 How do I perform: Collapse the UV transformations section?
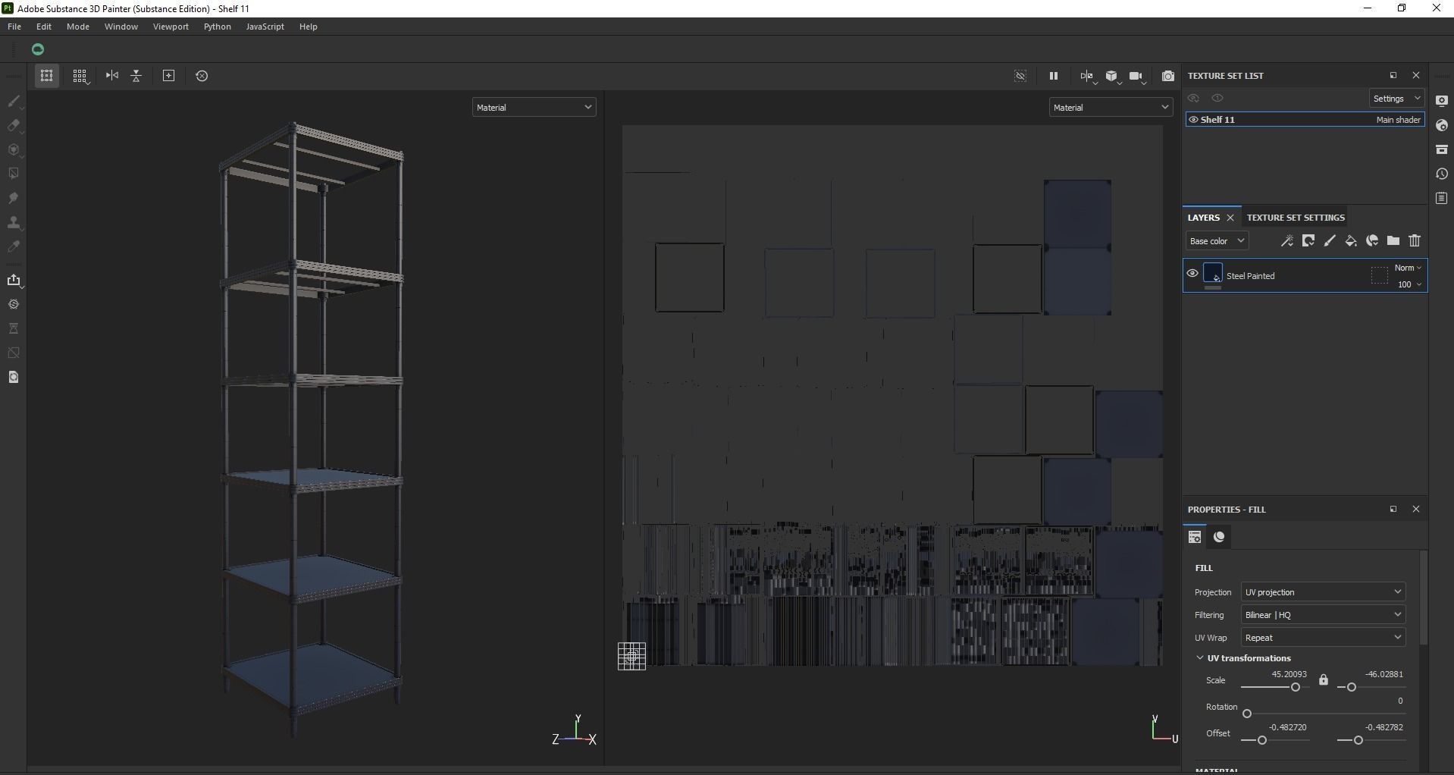point(1200,658)
